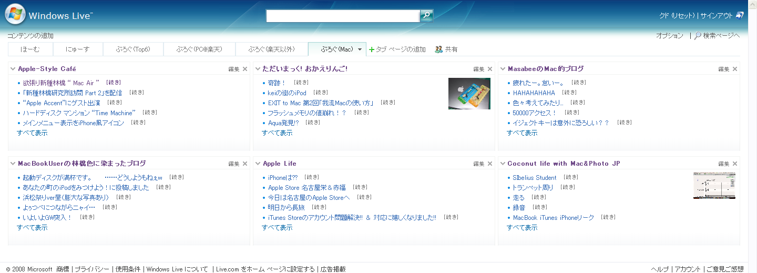
Task: Click 編集 on the Coconut life with Mac&Photo JP module
Action: (x=724, y=164)
